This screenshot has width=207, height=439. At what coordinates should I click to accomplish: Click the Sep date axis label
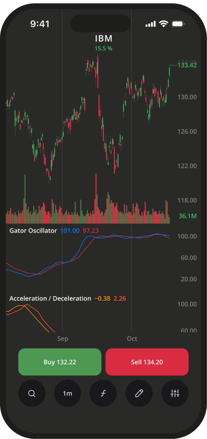click(x=63, y=339)
